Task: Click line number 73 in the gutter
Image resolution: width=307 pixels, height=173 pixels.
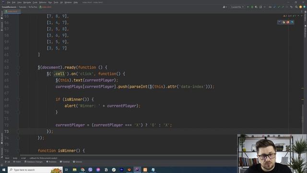Action: point(7,131)
